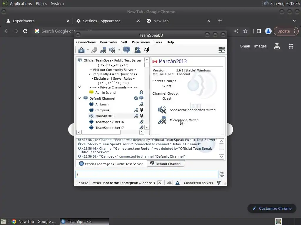Click chat log scroll-down arrow
The image size is (301, 225).
tap(222, 157)
